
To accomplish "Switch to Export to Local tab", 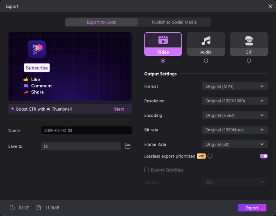I will point(101,22).
